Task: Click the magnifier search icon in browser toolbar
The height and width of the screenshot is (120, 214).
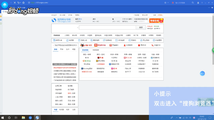Action: coord(193,3)
